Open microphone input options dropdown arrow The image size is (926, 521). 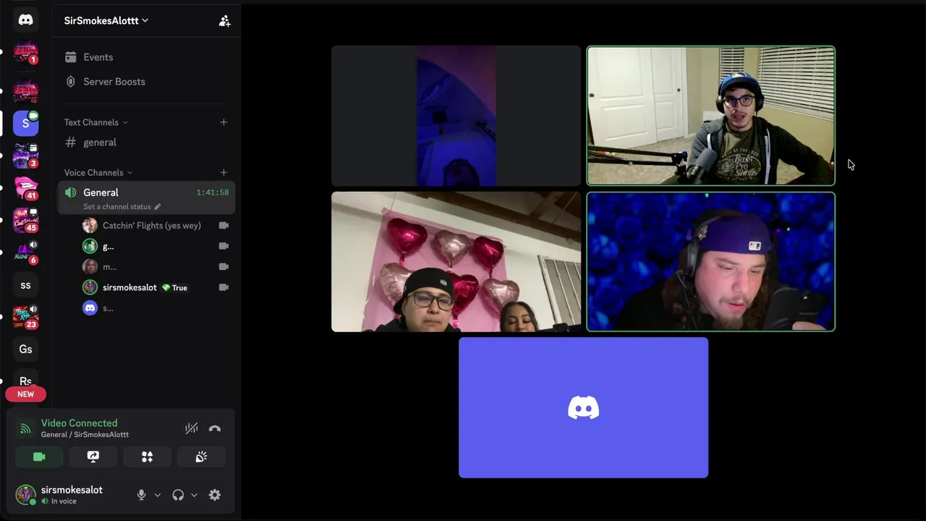point(157,496)
